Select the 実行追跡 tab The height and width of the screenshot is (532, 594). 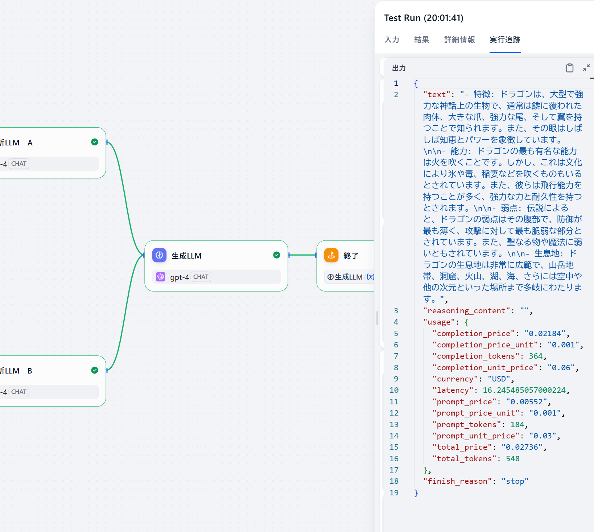pyautogui.click(x=505, y=40)
